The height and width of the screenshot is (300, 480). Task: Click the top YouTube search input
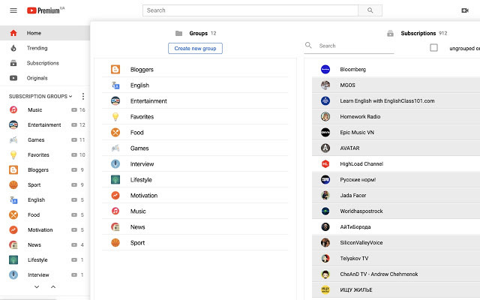pyautogui.click(x=250, y=10)
